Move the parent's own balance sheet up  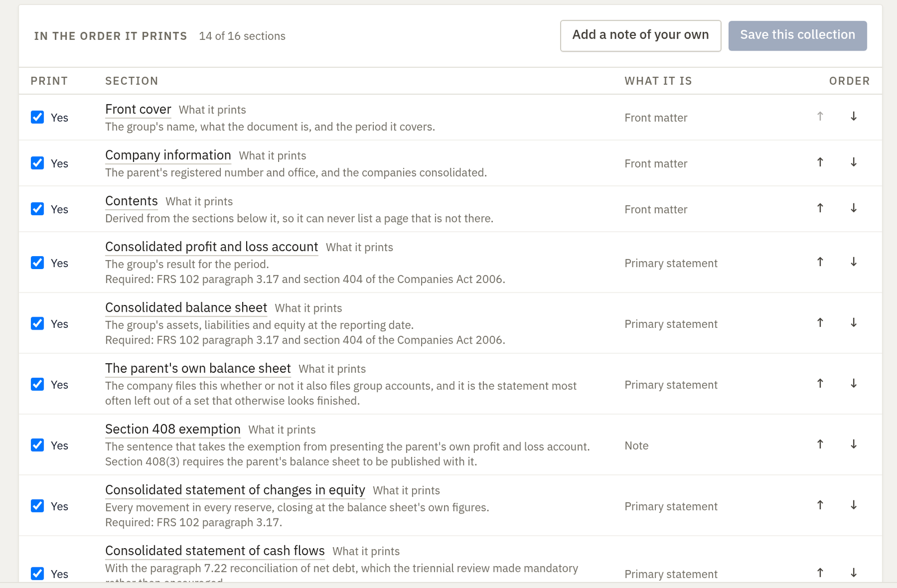pos(820,384)
